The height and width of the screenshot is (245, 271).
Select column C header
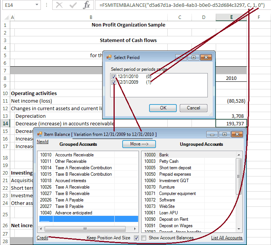click(179, 17)
